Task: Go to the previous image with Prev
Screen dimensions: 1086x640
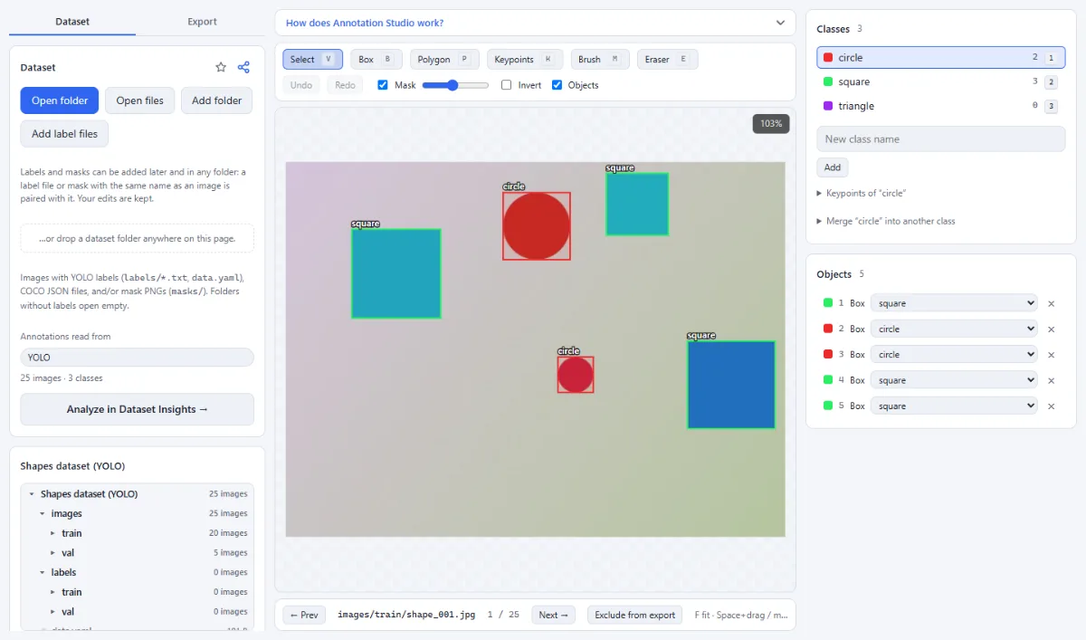Action: click(304, 615)
